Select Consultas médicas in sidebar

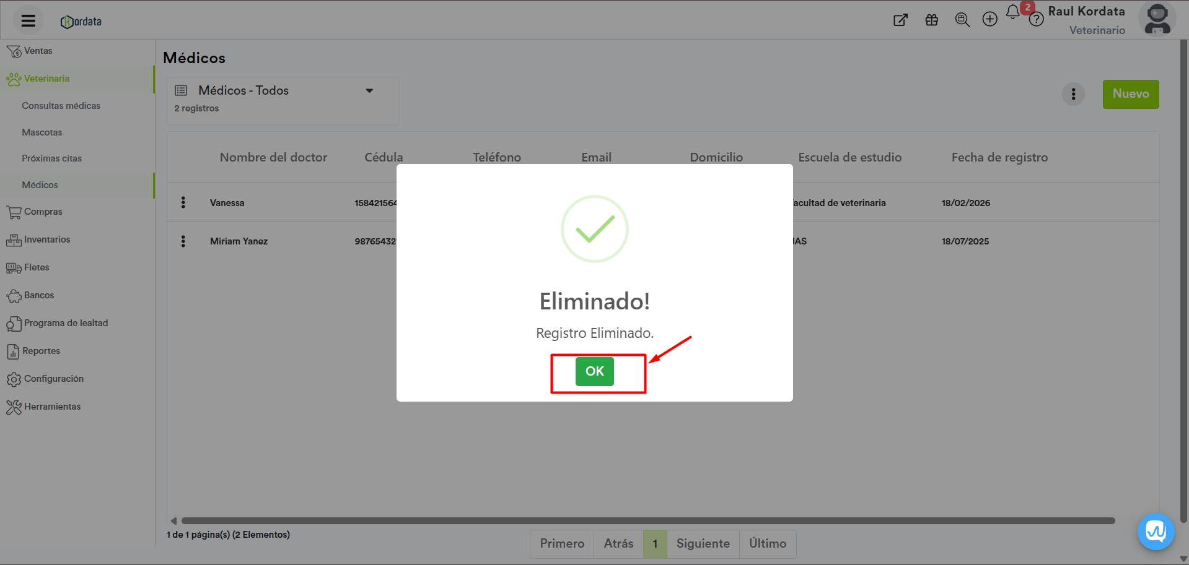click(x=61, y=106)
